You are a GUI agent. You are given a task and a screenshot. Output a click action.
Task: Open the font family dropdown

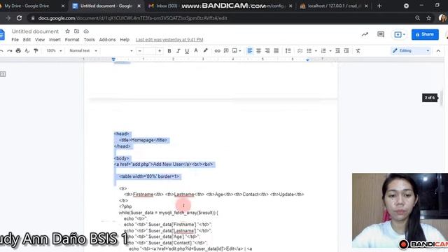point(118,51)
